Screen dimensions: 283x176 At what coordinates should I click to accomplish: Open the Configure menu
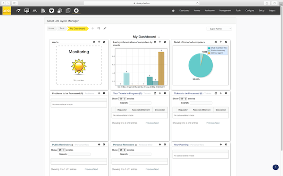250,11
